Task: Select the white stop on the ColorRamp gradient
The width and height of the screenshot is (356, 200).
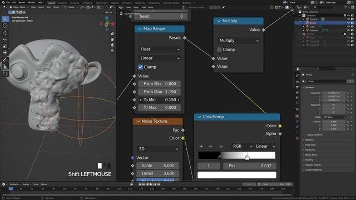Action: [x=247, y=157]
